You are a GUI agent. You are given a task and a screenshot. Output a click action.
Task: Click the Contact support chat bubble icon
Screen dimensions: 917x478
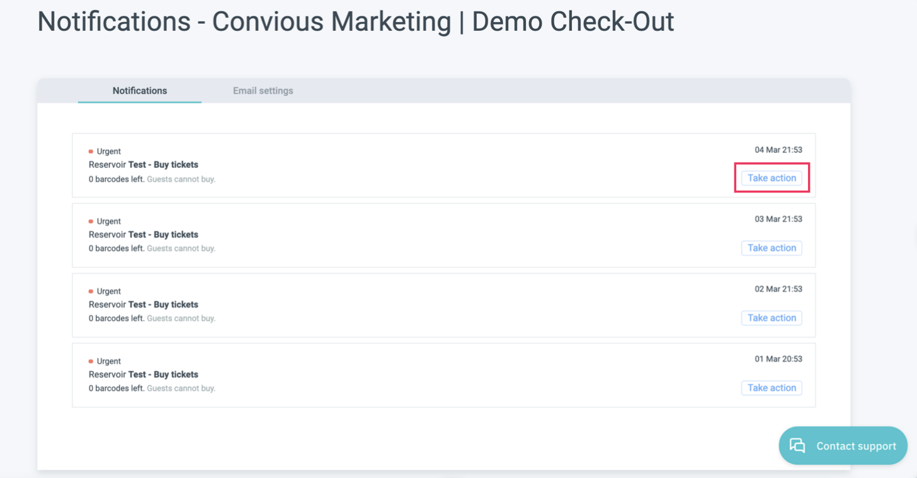tap(797, 446)
